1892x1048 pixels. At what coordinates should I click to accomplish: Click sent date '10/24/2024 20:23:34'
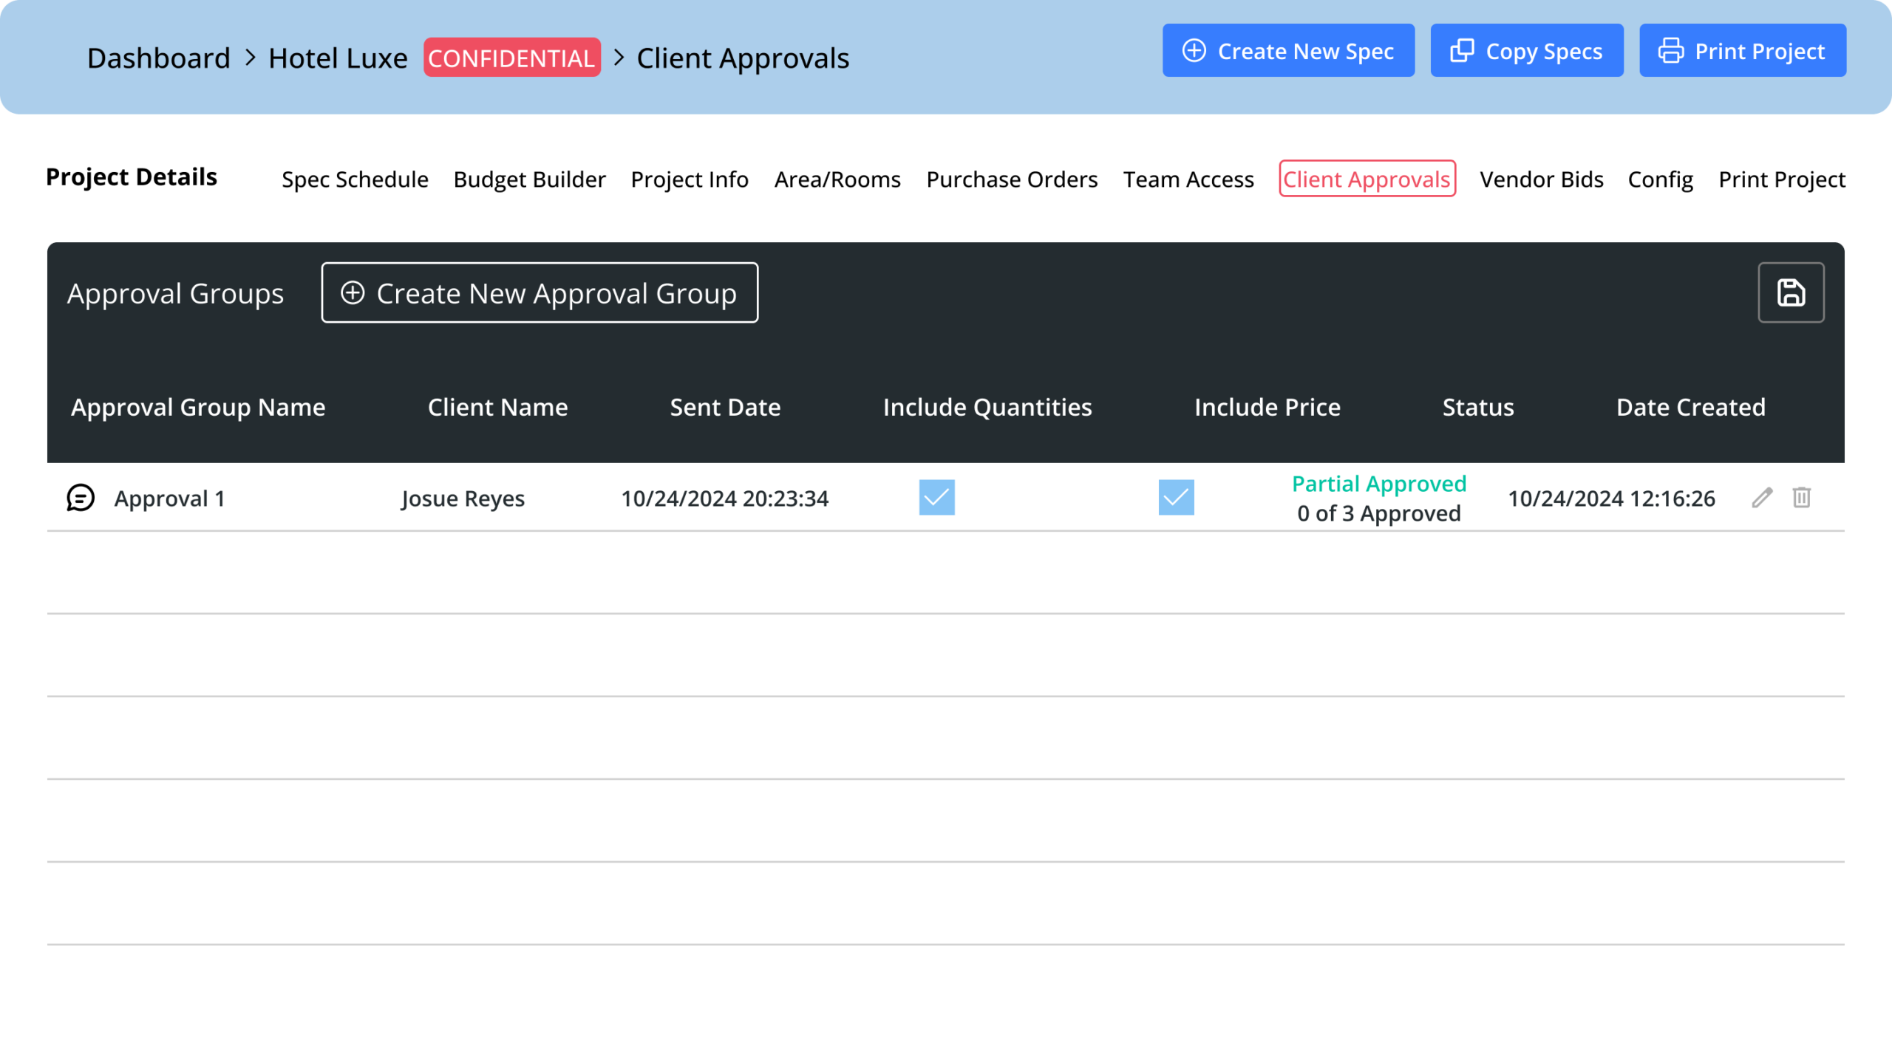tap(724, 499)
